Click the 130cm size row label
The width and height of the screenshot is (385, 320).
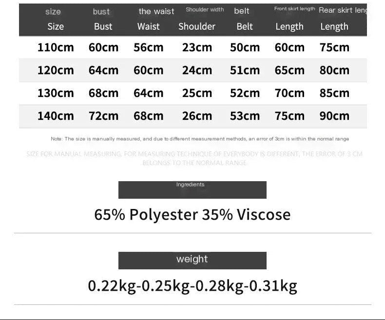pos(56,93)
